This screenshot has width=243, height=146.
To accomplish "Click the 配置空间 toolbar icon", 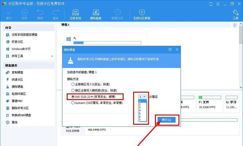I will [117, 15].
